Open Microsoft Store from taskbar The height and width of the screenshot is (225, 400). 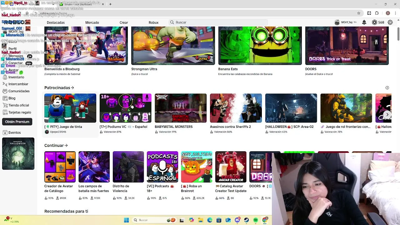[219, 220]
